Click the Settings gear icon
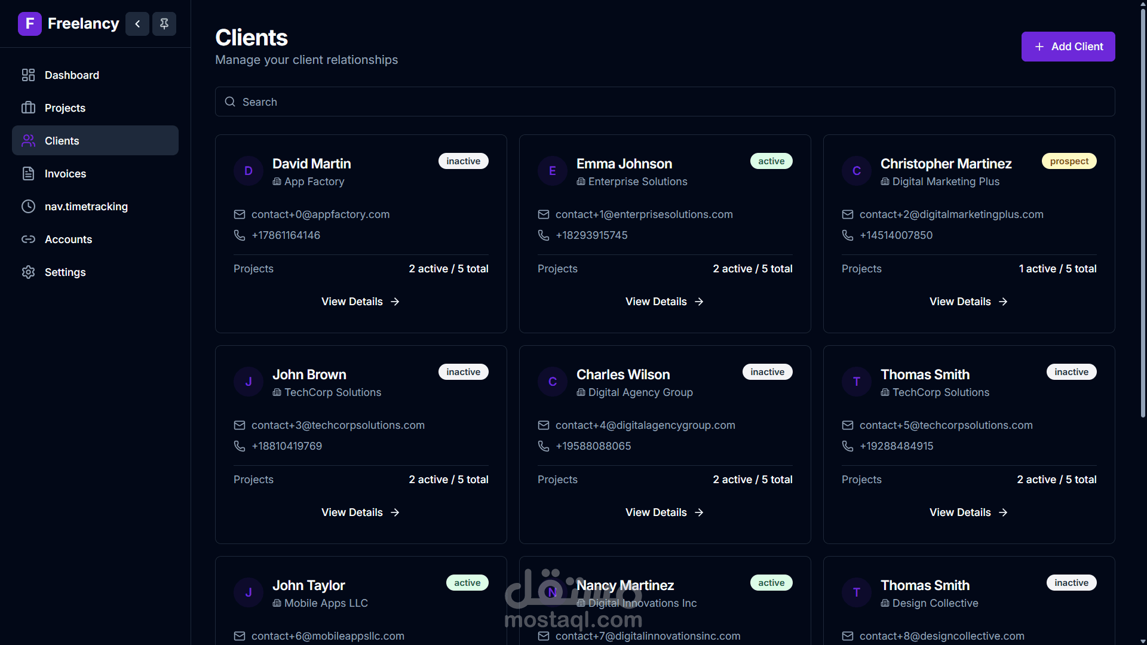This screenshot has width=1147, height=645. tap(28, 272)
